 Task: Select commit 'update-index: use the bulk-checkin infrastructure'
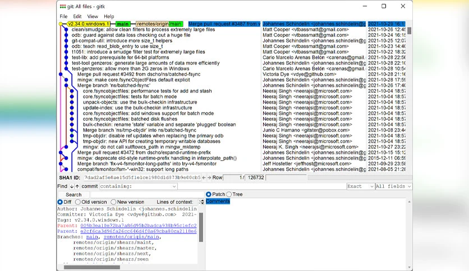[137, 108]
